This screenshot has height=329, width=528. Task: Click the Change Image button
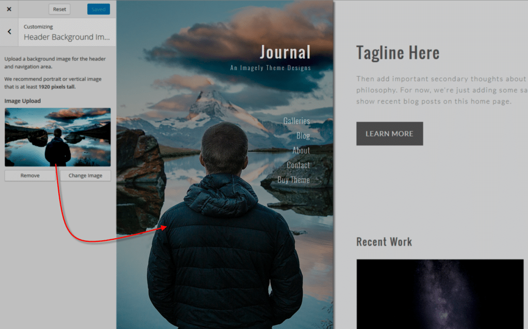[x=85, y=175]
